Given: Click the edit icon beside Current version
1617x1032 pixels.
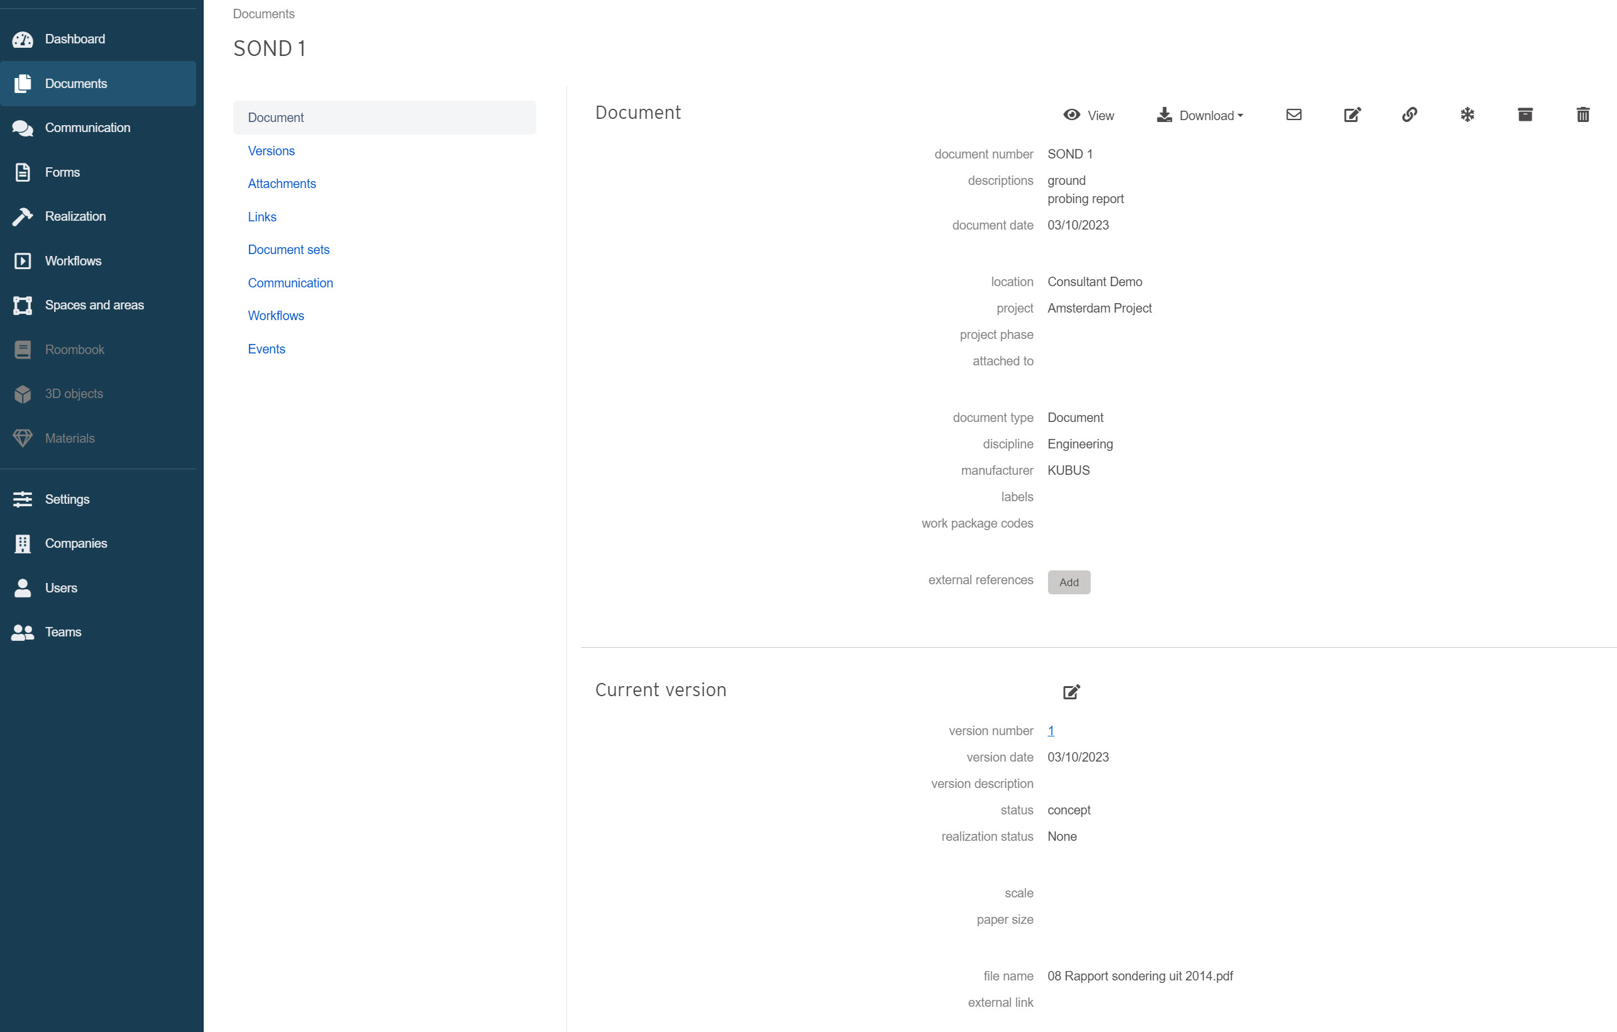Looking at the screenshot, I should (x=1071, y=692).
